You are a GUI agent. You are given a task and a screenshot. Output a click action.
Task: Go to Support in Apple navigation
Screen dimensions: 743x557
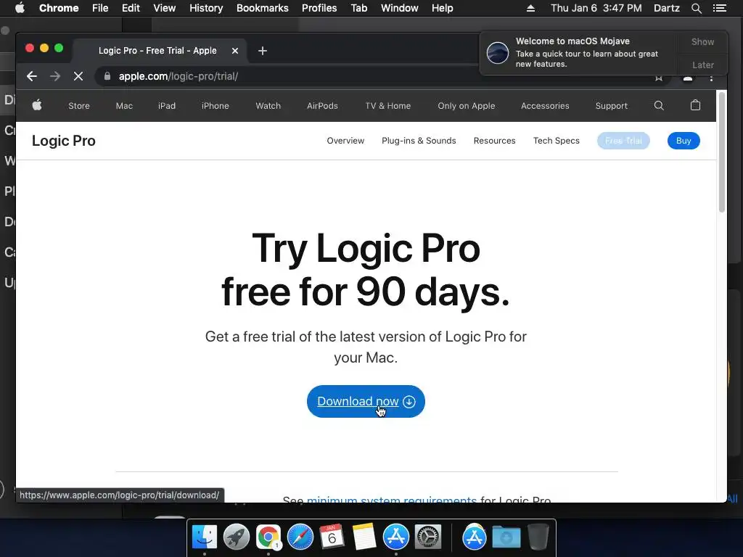click(611, 106)
